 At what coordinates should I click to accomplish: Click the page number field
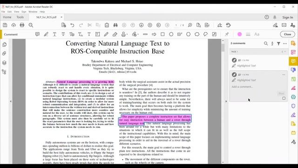pos(176,25)
